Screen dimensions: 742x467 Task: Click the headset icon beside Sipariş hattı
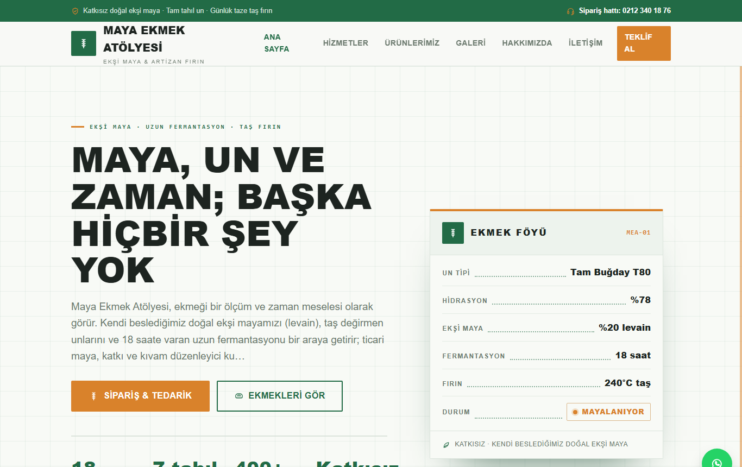tap(570, 11)
